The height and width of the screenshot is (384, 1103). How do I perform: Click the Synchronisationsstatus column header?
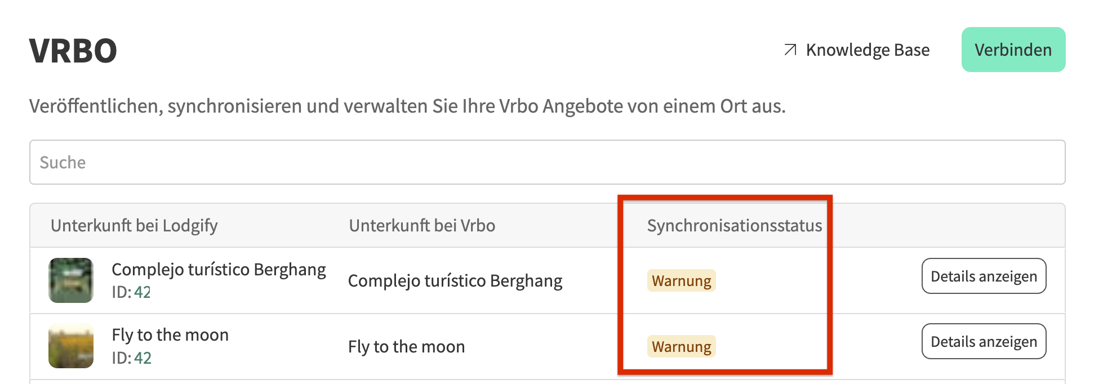pyautogui.click(x=734, y=226)
